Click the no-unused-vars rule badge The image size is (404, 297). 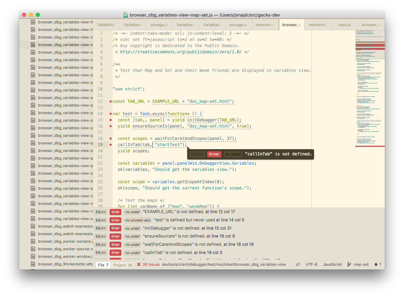point(137,220)
